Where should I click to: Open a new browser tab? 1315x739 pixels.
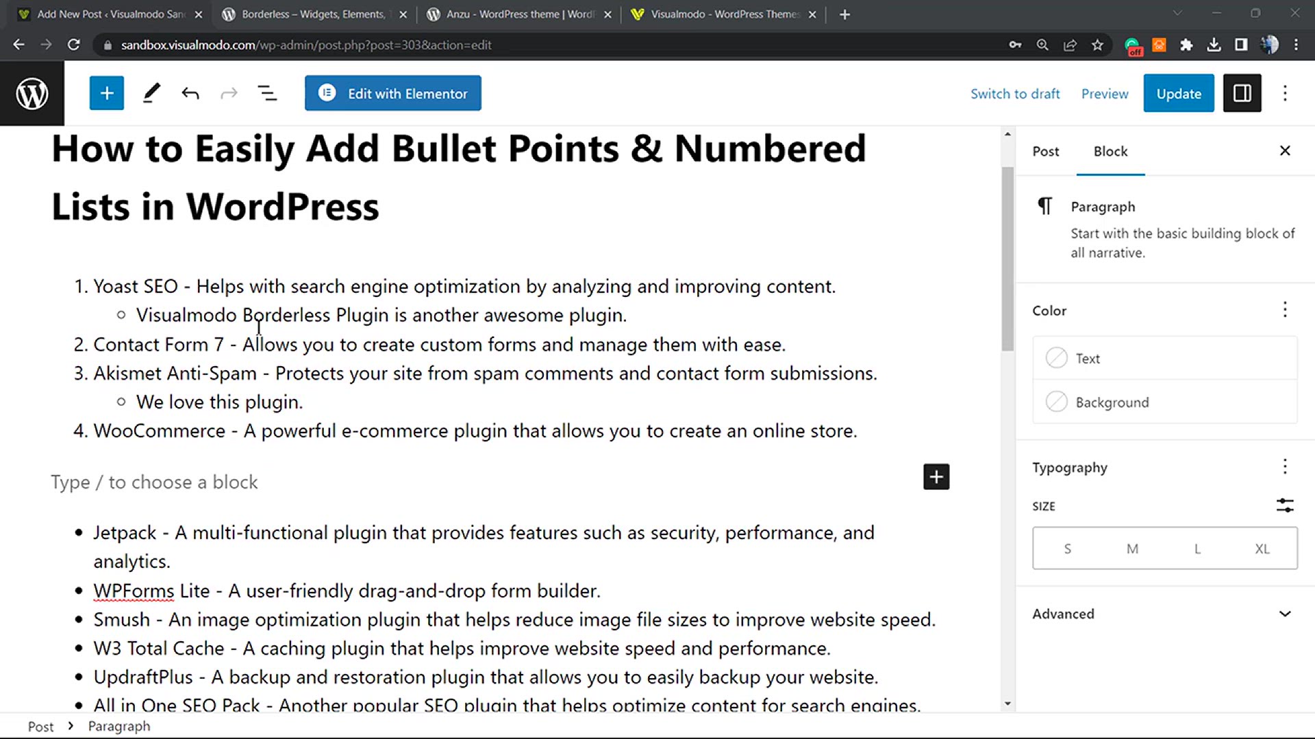tap(844, 14)
